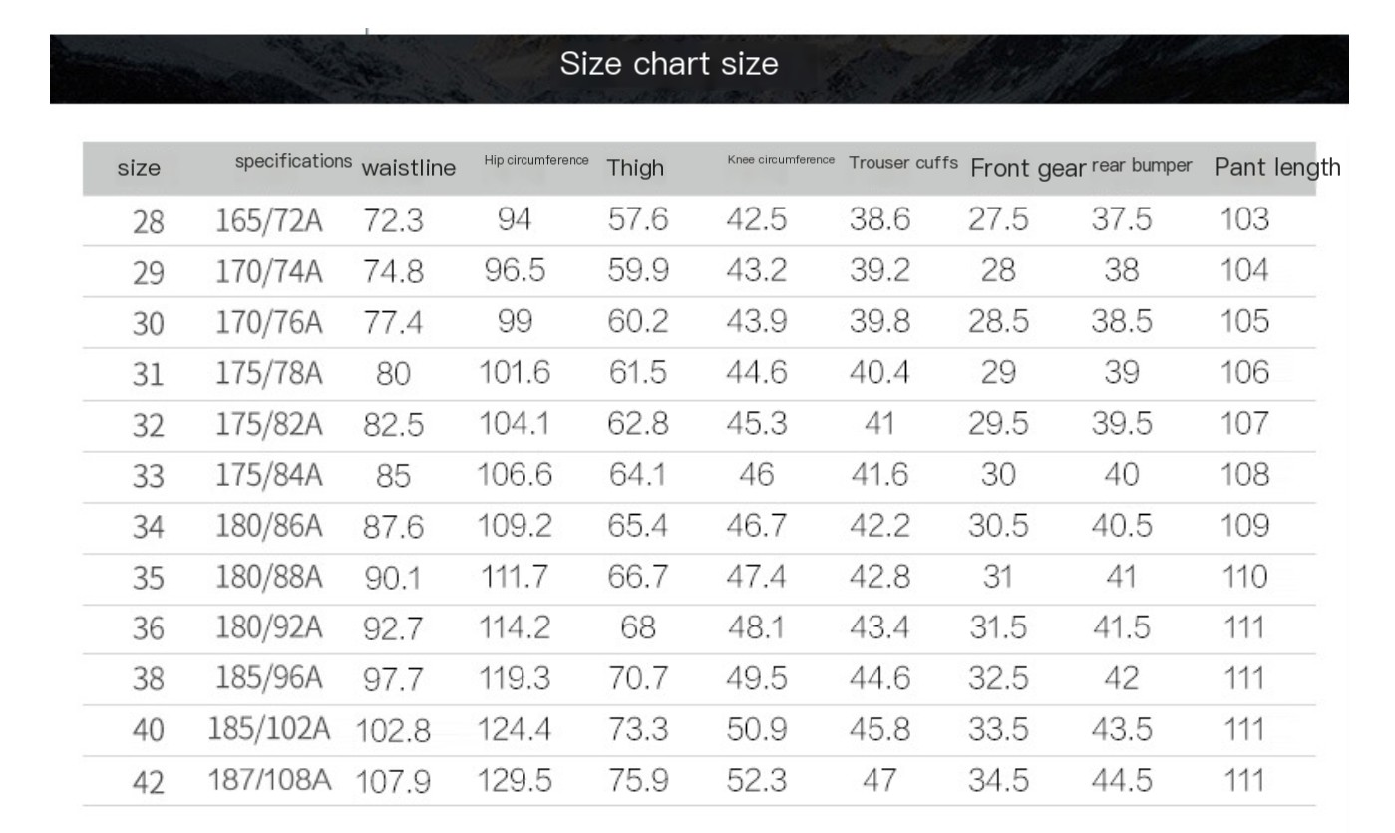Screen dimensions: 1395x833
Task: Select the 185/102A specification cell
Action: tap(268, 729)
